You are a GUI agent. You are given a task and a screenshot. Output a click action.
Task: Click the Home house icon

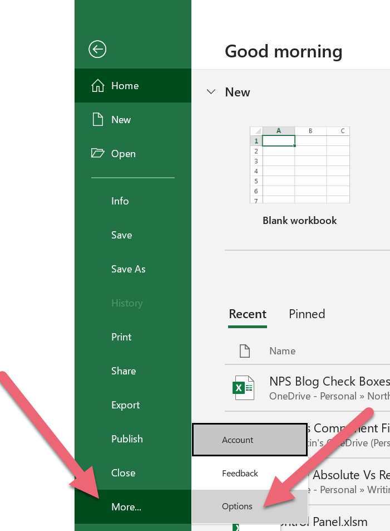(98, 86)
